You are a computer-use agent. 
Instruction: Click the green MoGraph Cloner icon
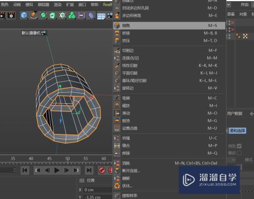[x=62, y=15]
